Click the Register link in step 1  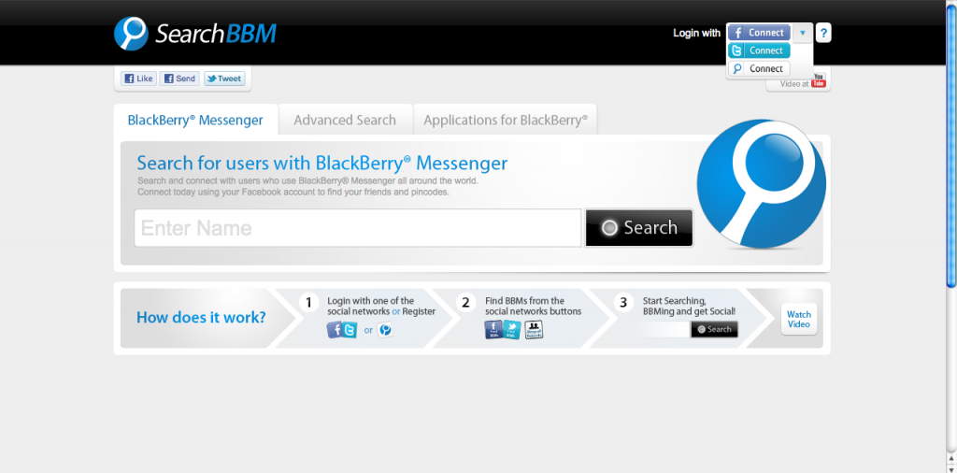[419, 311]
